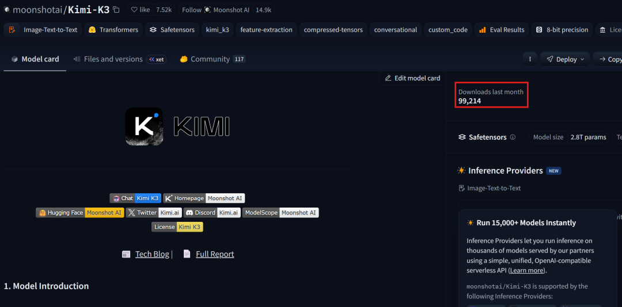Select the 8-bit precision tag
622x307 pixels.
point(562,30)
